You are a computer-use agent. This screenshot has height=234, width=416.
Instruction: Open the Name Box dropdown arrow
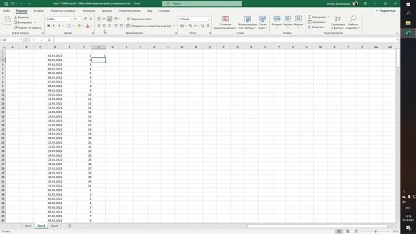click(21, 40)
